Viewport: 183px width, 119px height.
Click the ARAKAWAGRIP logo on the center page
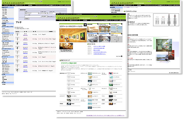click(x=68, y=18)
